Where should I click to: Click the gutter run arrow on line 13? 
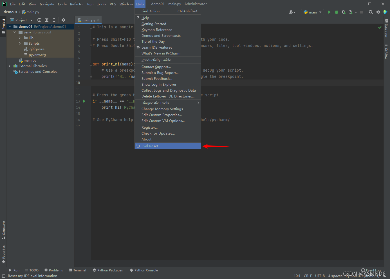click(x=84, y=101)
